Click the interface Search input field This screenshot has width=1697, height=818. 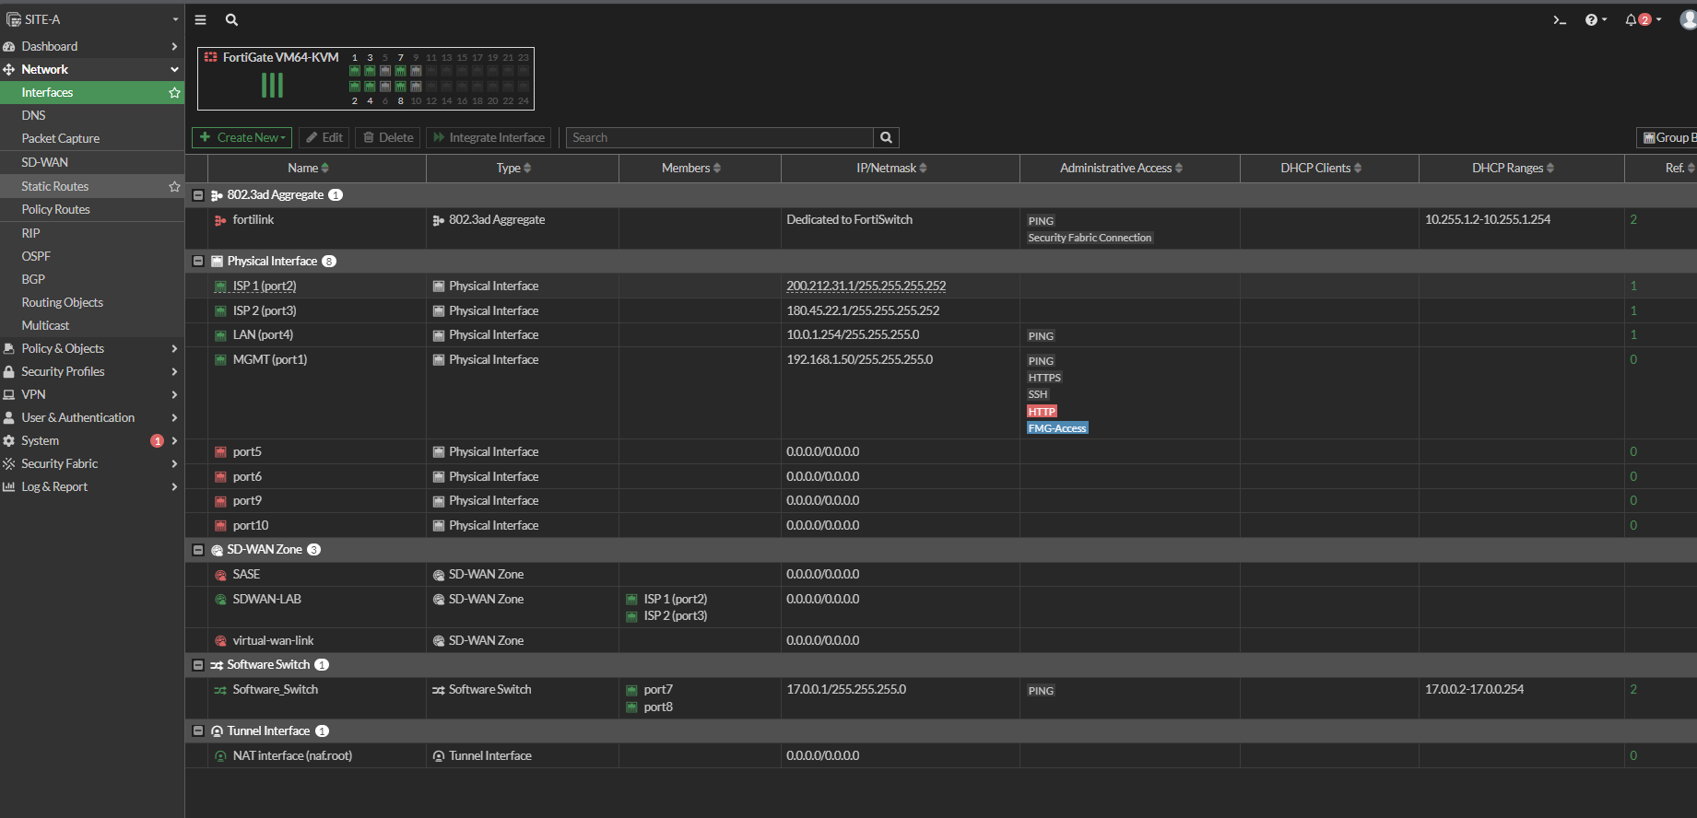719,137
